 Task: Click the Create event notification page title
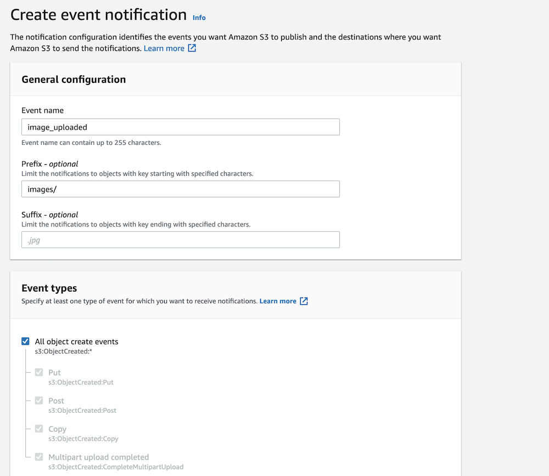(x=98, y=14)
